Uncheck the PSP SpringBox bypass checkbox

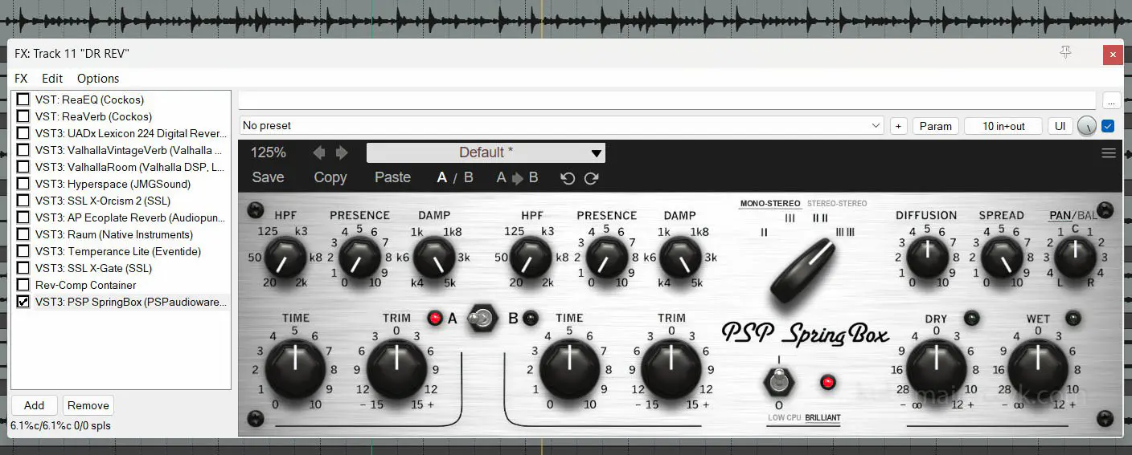click(23, 302)
